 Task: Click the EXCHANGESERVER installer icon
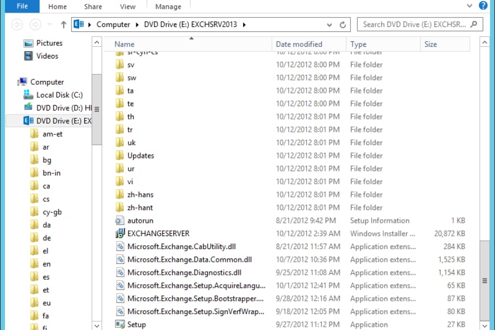coord(120,233)
